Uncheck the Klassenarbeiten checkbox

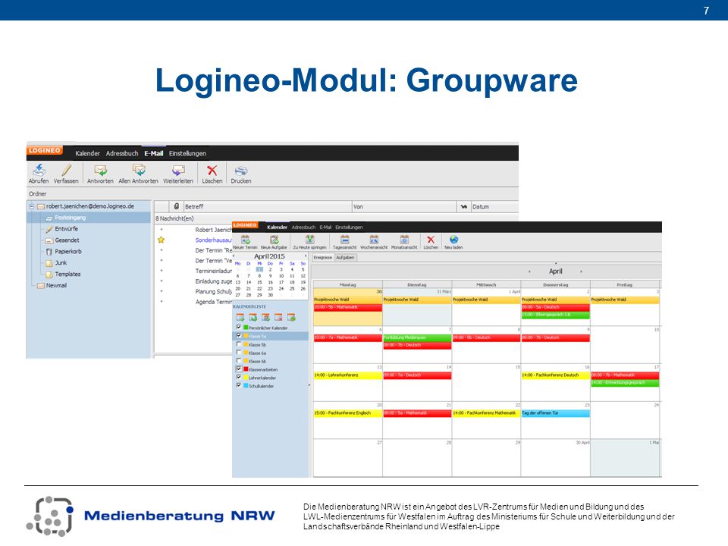(239, 369)
